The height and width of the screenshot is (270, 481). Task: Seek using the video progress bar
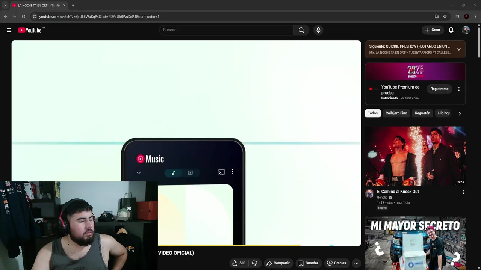coord(259,246)
